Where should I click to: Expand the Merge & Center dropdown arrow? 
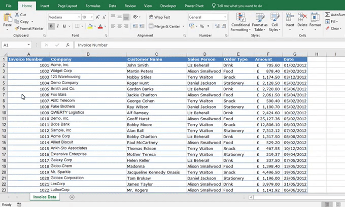tap(182, 26)
